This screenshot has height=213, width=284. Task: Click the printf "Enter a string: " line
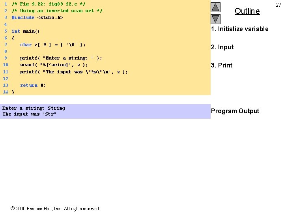pos(61,58)
